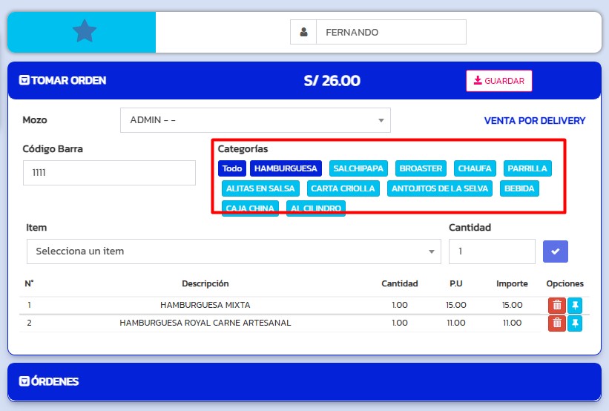The image size is (609, 411).
Task: Select the Todo category filter
Action: pos(232,168)
